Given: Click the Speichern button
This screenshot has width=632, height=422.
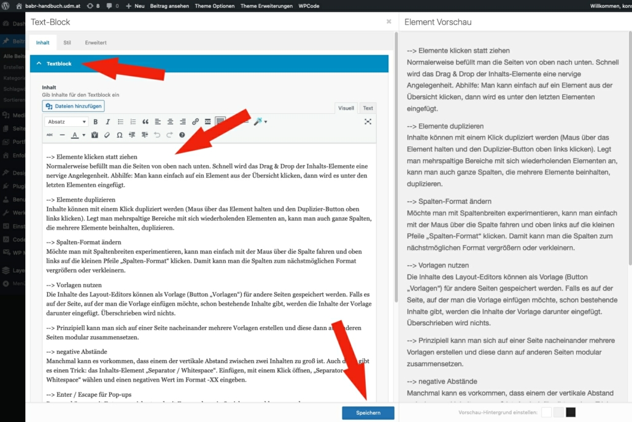Looking at the screenshot, I should (x=368, y=413).
